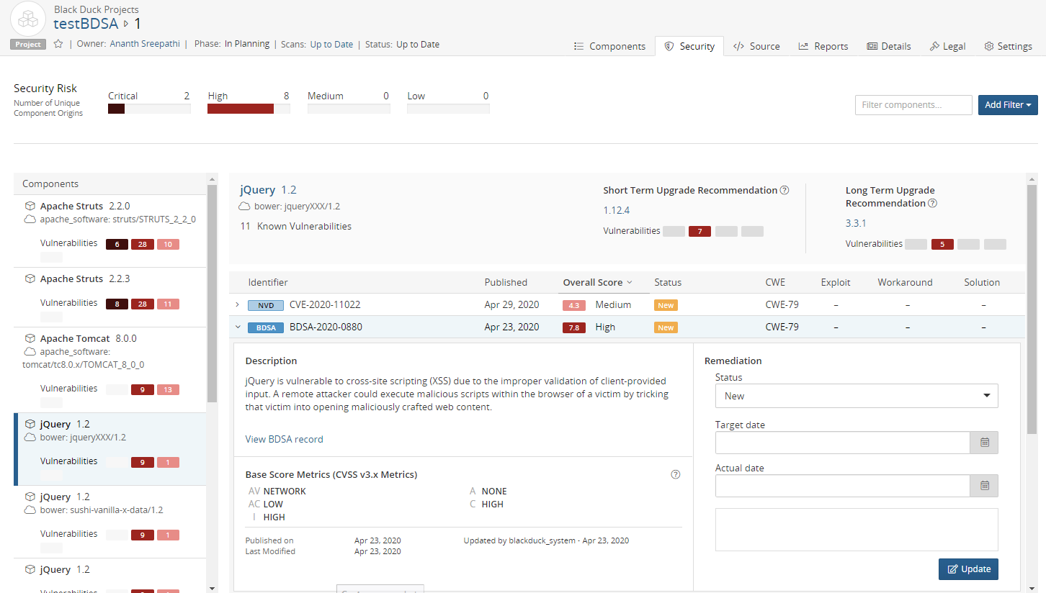This screenshot has width=1046, height=593.
Task: Click the testBDSA version breadcrumb arrow
Action: pos(127,24)
